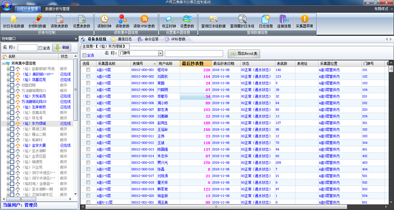
Task: Click the 名称 input field in control window
Action: point(28,48)
